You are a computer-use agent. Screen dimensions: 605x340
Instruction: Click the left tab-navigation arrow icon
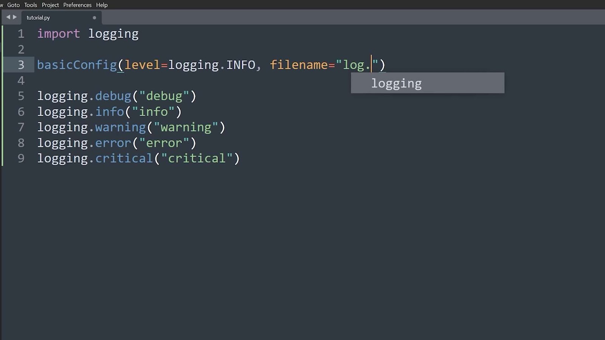point(8,17)
